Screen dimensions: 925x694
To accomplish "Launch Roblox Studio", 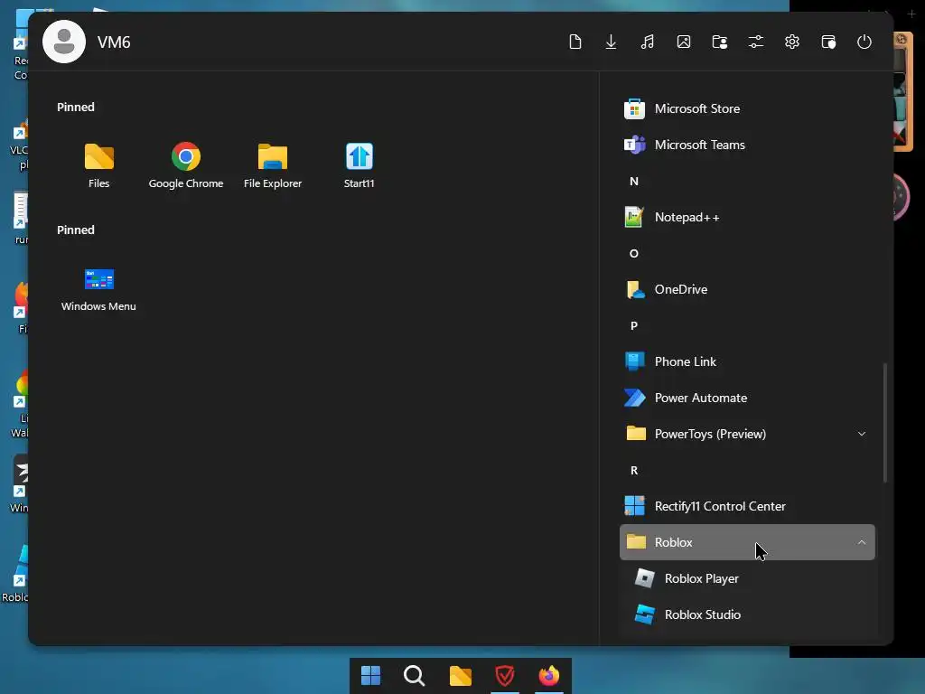I will 747,614.
